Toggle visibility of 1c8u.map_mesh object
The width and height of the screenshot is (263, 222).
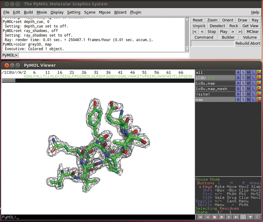pyautogui.click(x=215, y=89)
